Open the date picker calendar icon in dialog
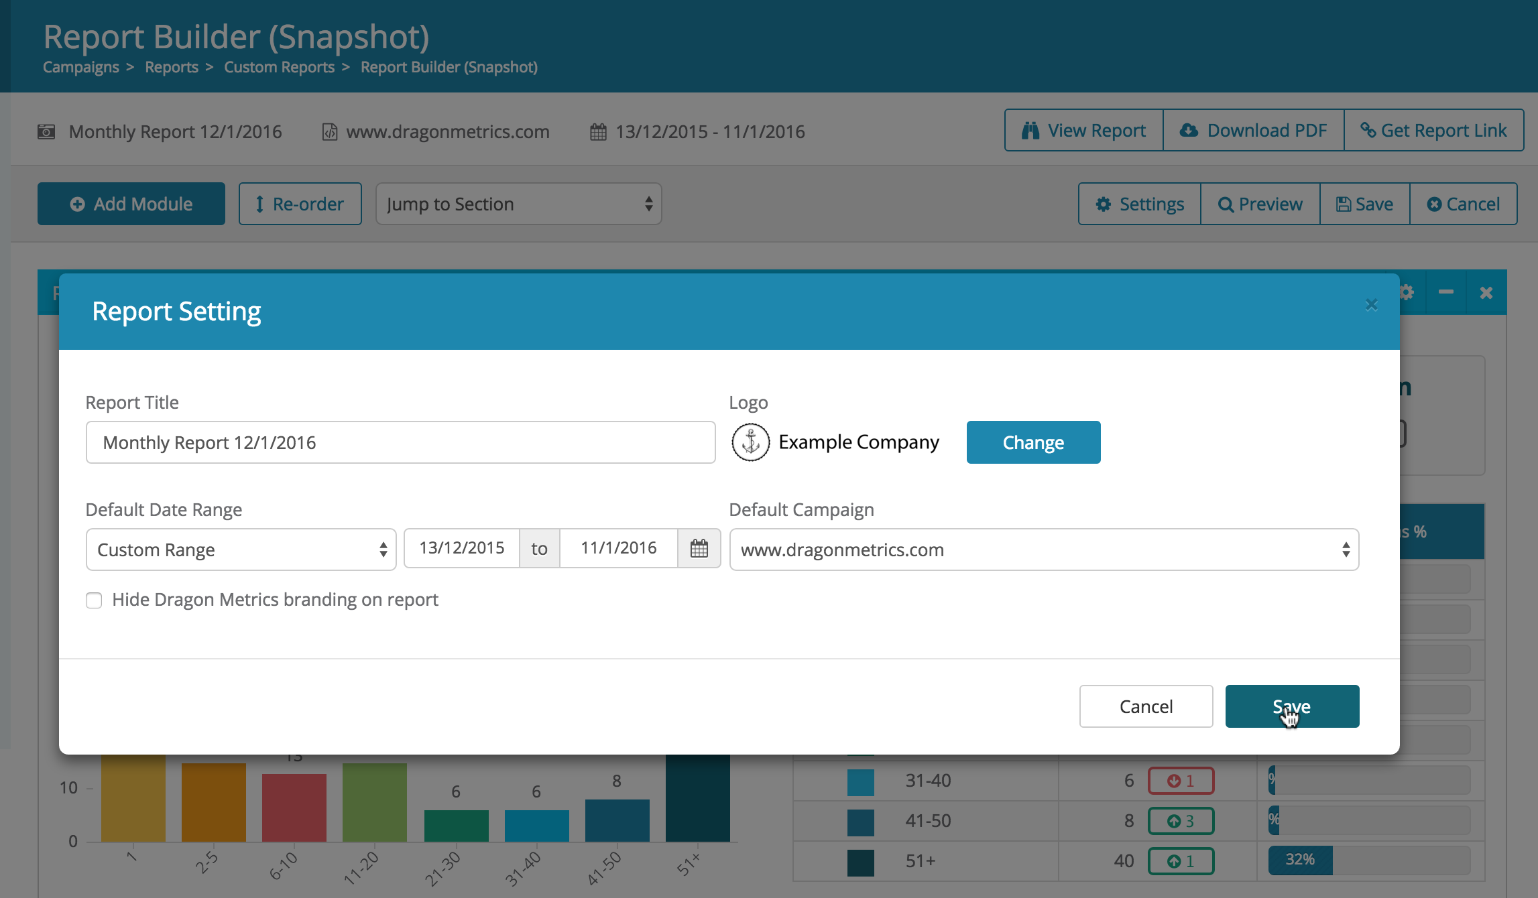Image resolution: width=1538 pixels, height=898 pixels. point(699,548)
